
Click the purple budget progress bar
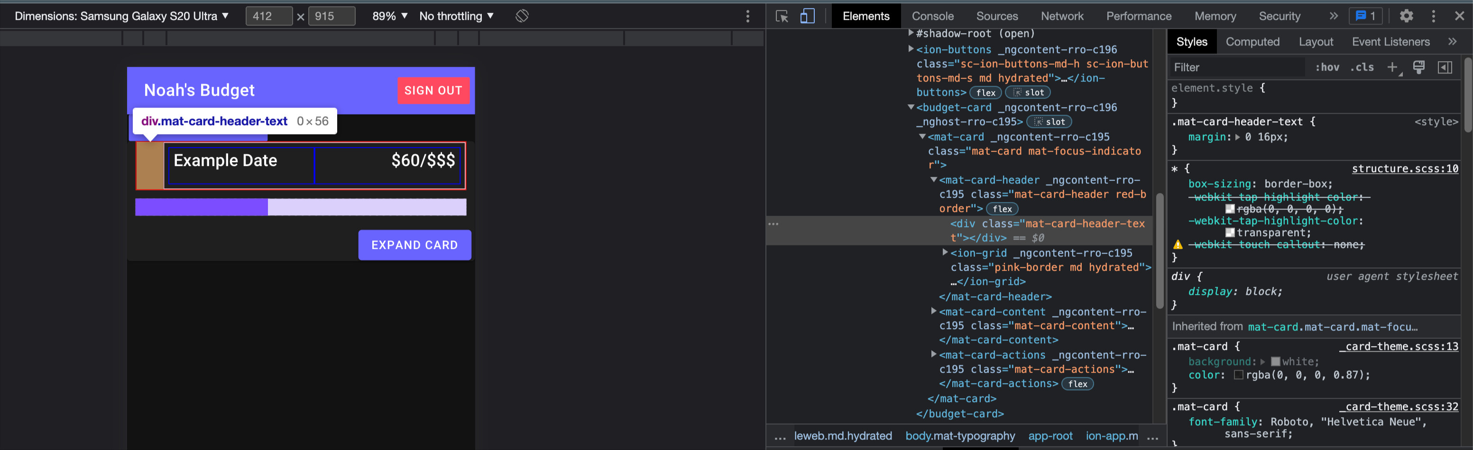click(x=301, y=207)
